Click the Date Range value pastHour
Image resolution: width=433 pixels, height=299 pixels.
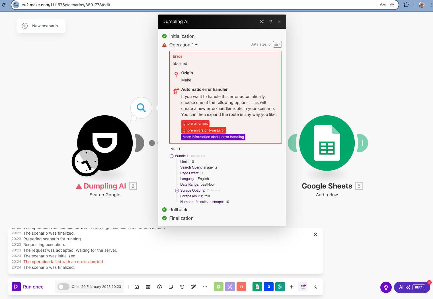[208, 185]
